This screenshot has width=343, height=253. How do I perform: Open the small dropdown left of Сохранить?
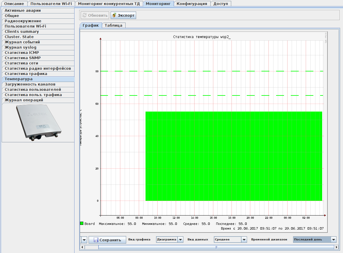point(84,240)
